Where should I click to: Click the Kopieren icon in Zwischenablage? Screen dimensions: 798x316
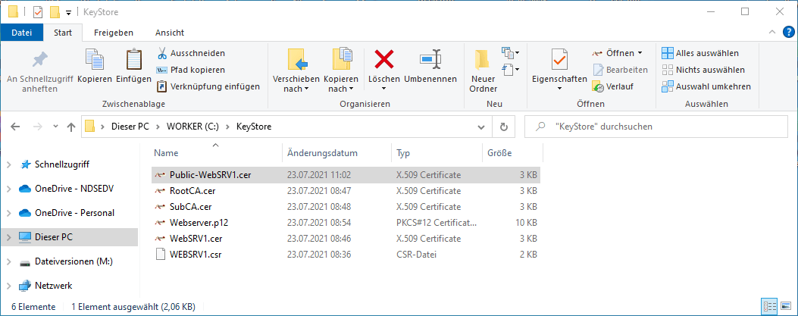tap(95, 59)
